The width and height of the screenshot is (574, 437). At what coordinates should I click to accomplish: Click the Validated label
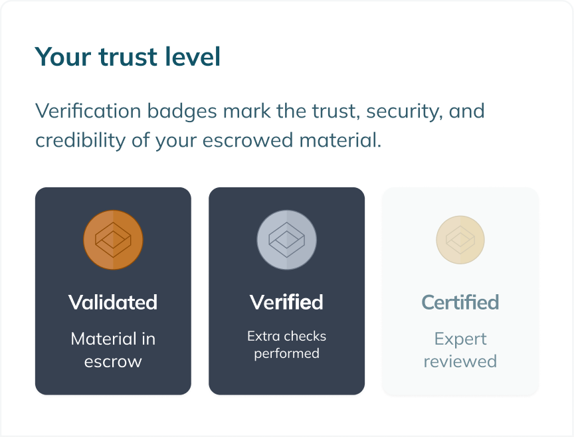113,302
